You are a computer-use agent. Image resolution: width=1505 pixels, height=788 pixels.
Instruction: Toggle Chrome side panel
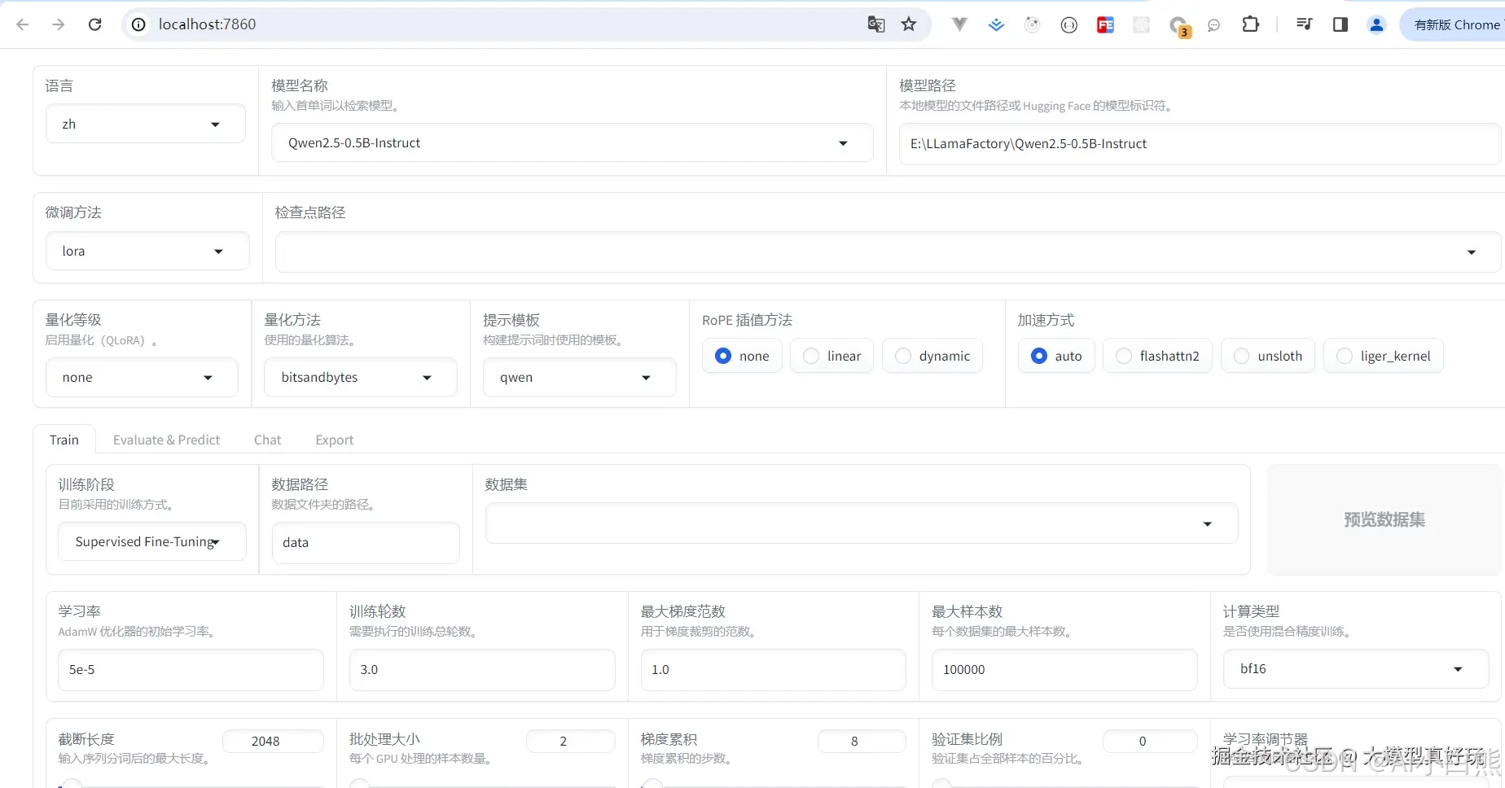click(x=1340, y=24)
